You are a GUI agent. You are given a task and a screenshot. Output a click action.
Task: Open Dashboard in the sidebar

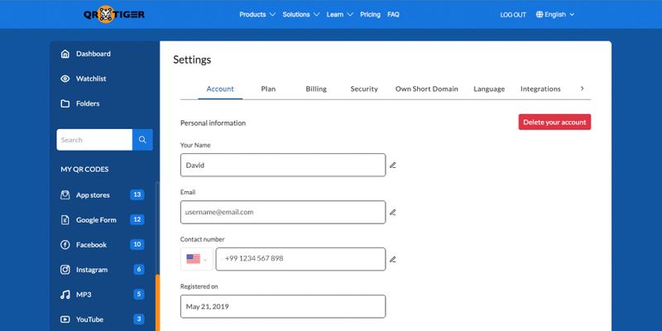point(94,54)
